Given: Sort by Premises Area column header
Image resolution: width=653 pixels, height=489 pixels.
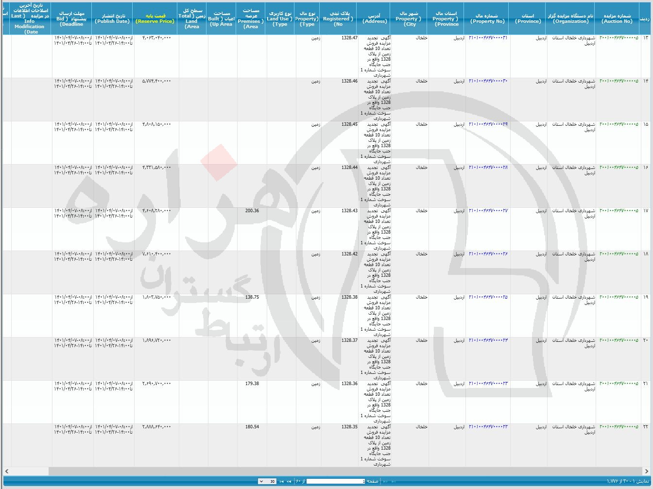Looking at the screenshot, I should click(x=251, y=18).
